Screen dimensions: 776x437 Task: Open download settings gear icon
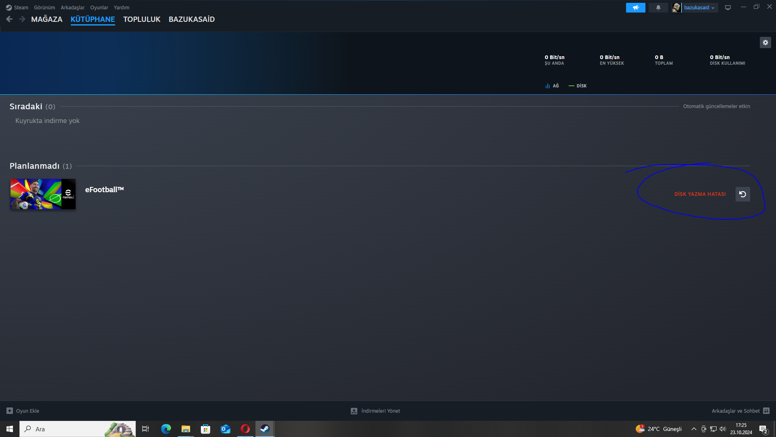(765, 42)
